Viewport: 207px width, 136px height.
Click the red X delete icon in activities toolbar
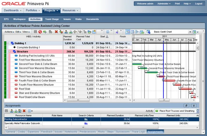click(x=56, y=32)
